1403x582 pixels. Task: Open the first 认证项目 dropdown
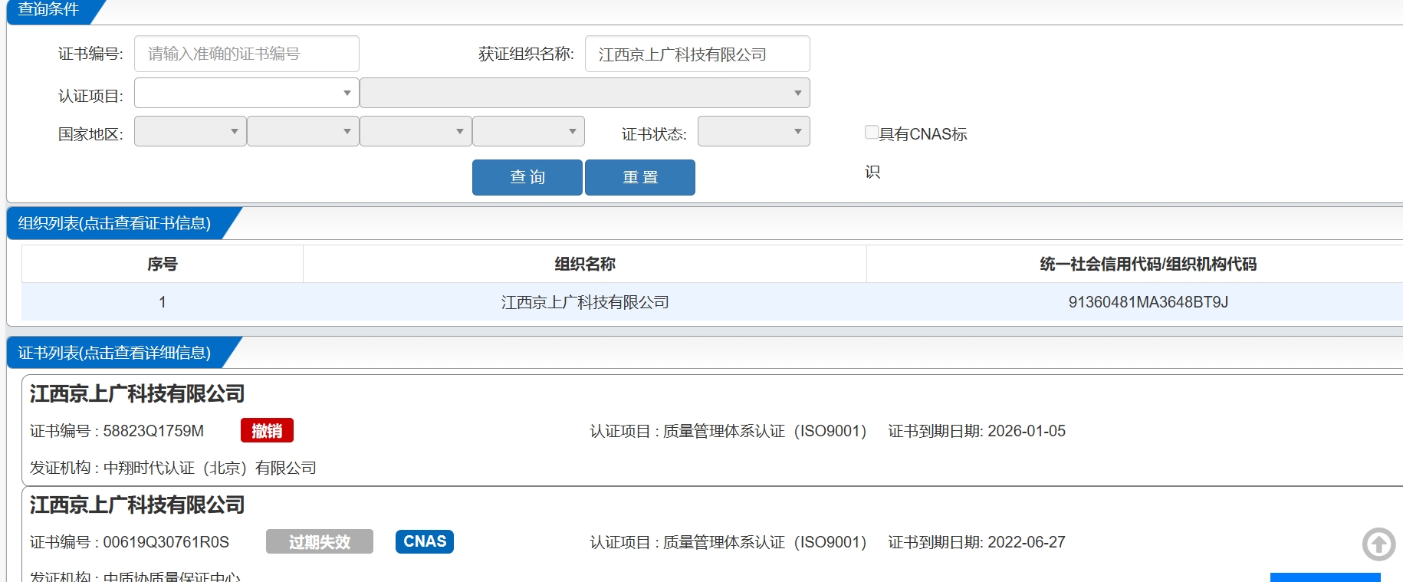pyautogui.click(x=247, y=93)
